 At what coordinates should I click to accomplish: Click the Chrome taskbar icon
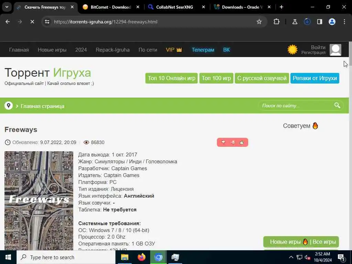coord(158,257)
